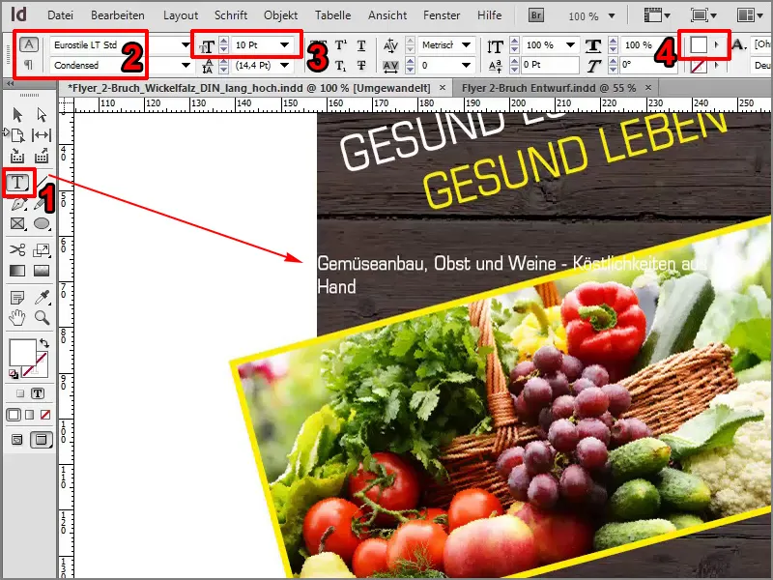Click toolbox fill color swatch

(22, 352)
